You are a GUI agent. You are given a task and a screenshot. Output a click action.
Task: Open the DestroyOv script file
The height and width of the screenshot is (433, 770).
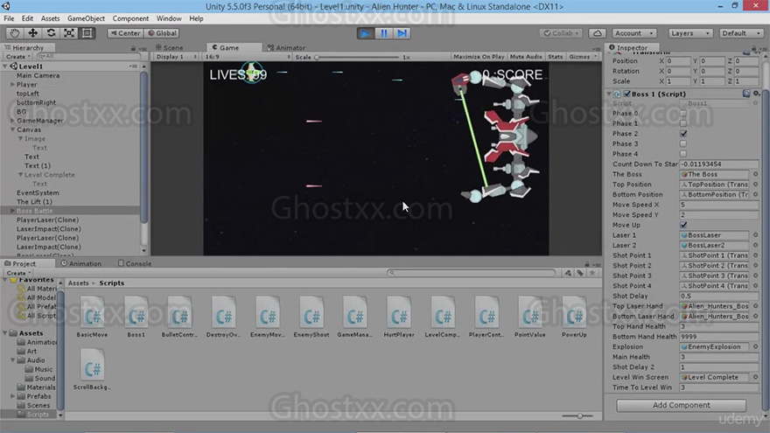tap(223, 317)
